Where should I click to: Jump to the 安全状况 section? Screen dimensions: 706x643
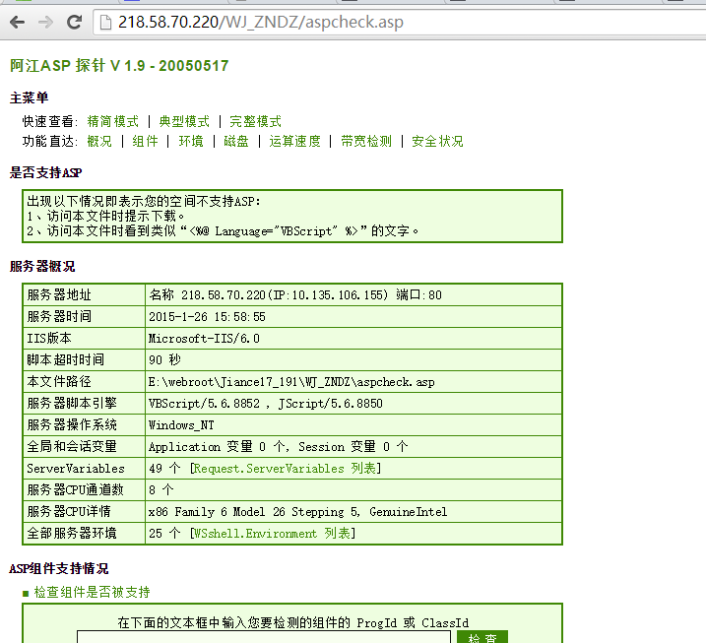[437, 142]
